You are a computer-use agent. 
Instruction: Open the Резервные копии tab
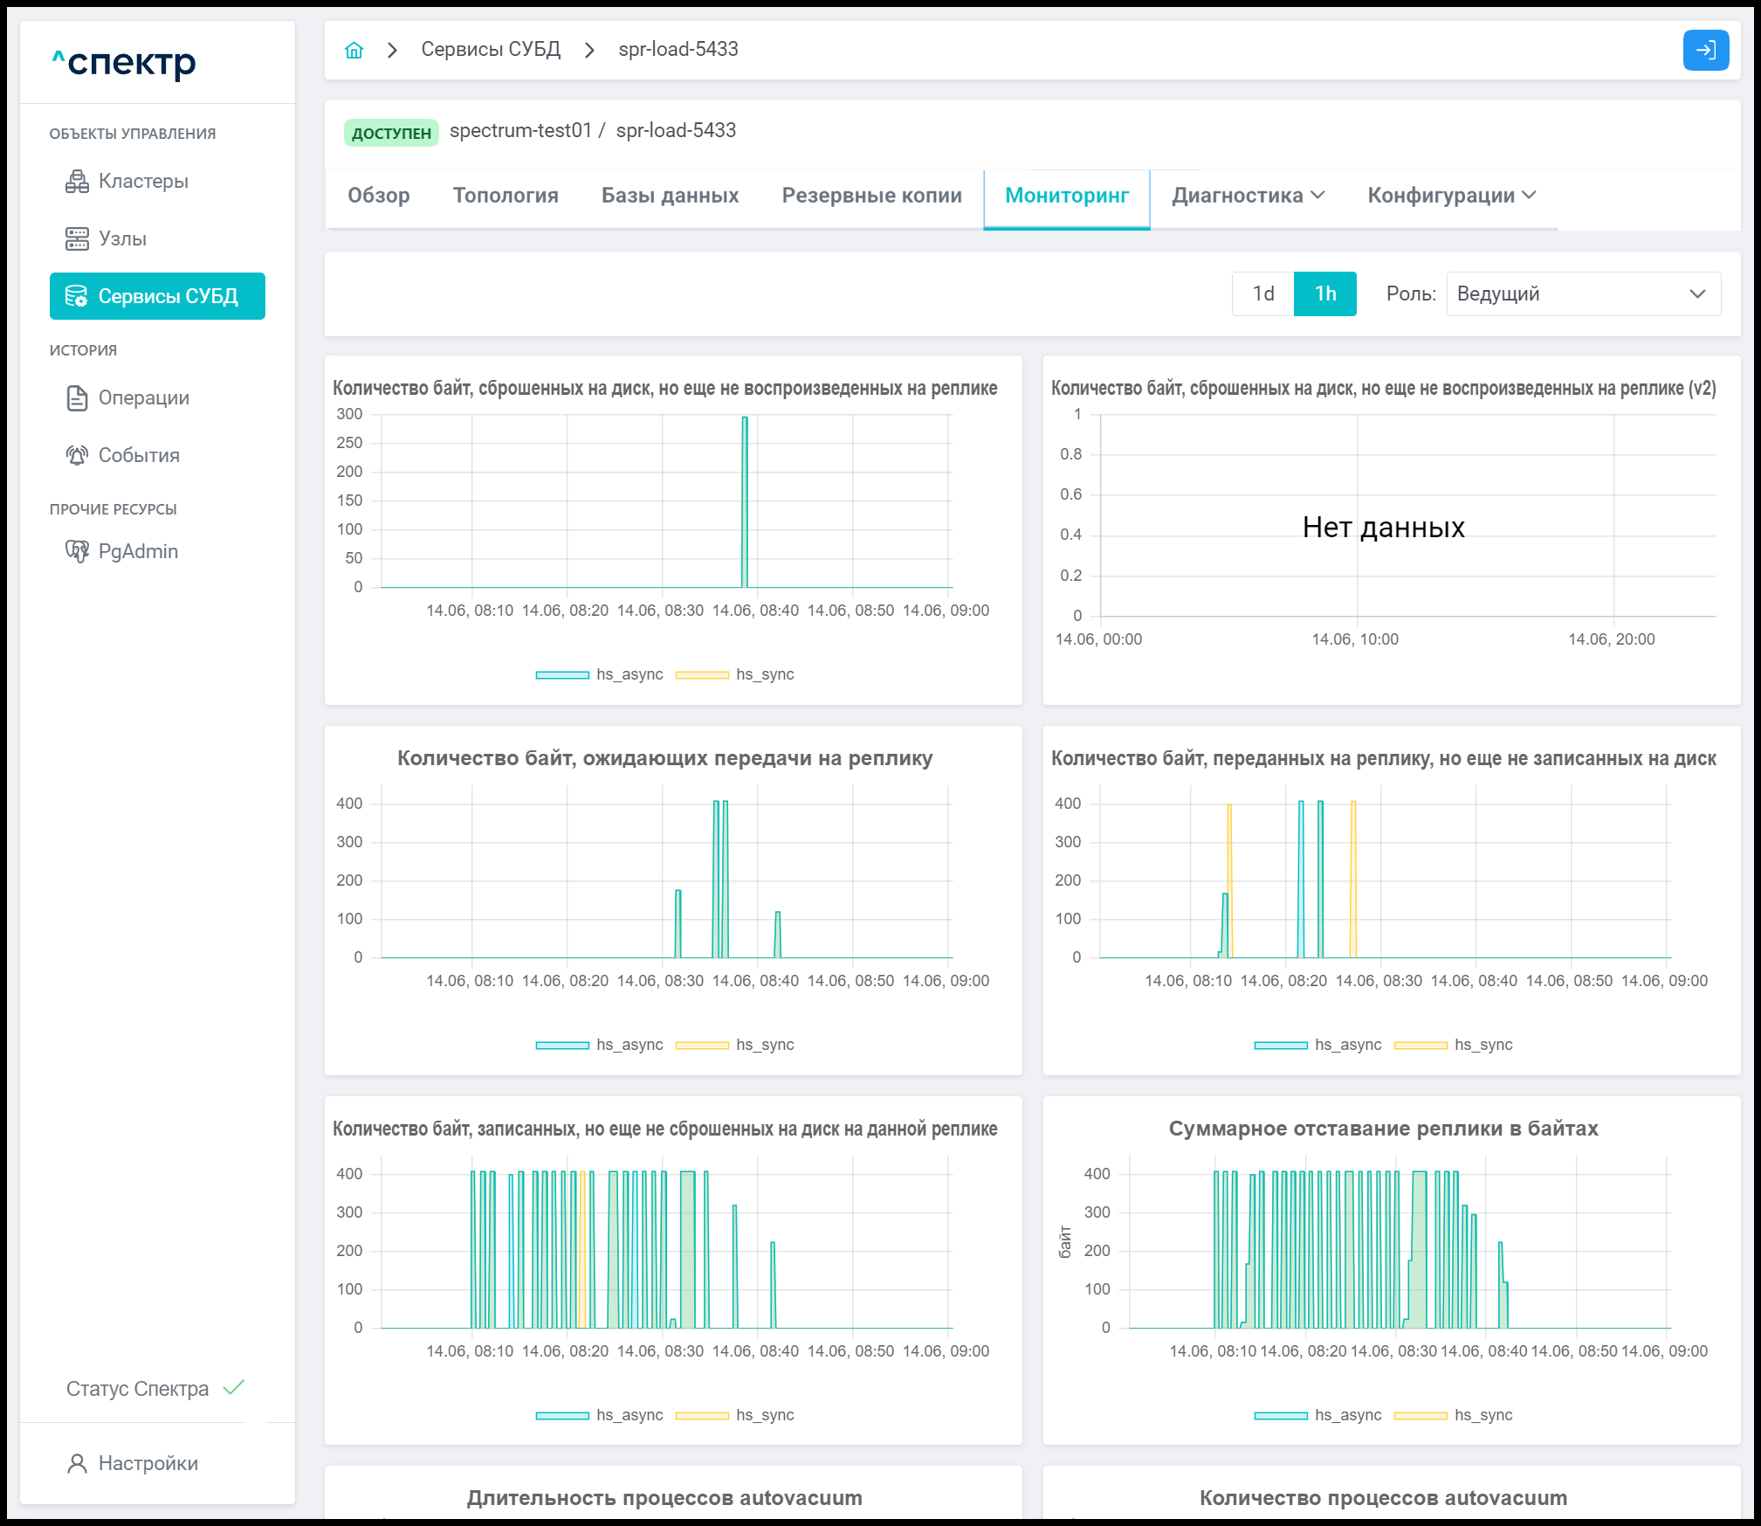871,196
